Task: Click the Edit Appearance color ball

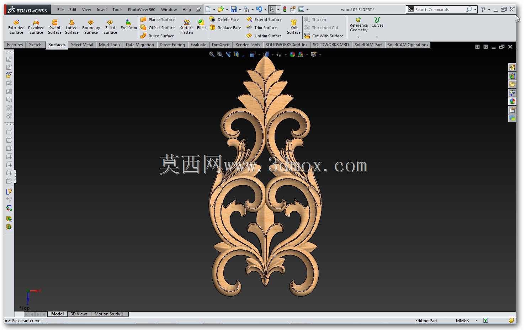Action: pos(292,54)
